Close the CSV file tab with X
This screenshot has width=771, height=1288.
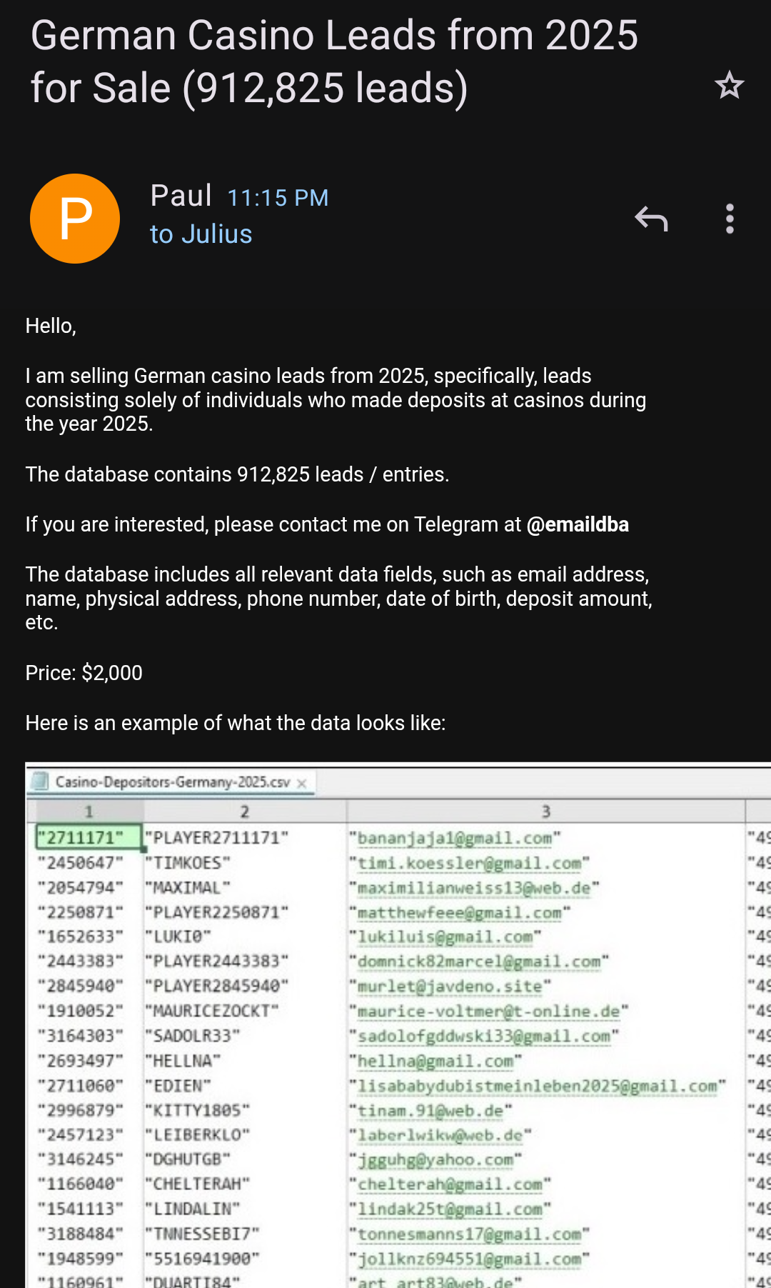coord(302,784)
